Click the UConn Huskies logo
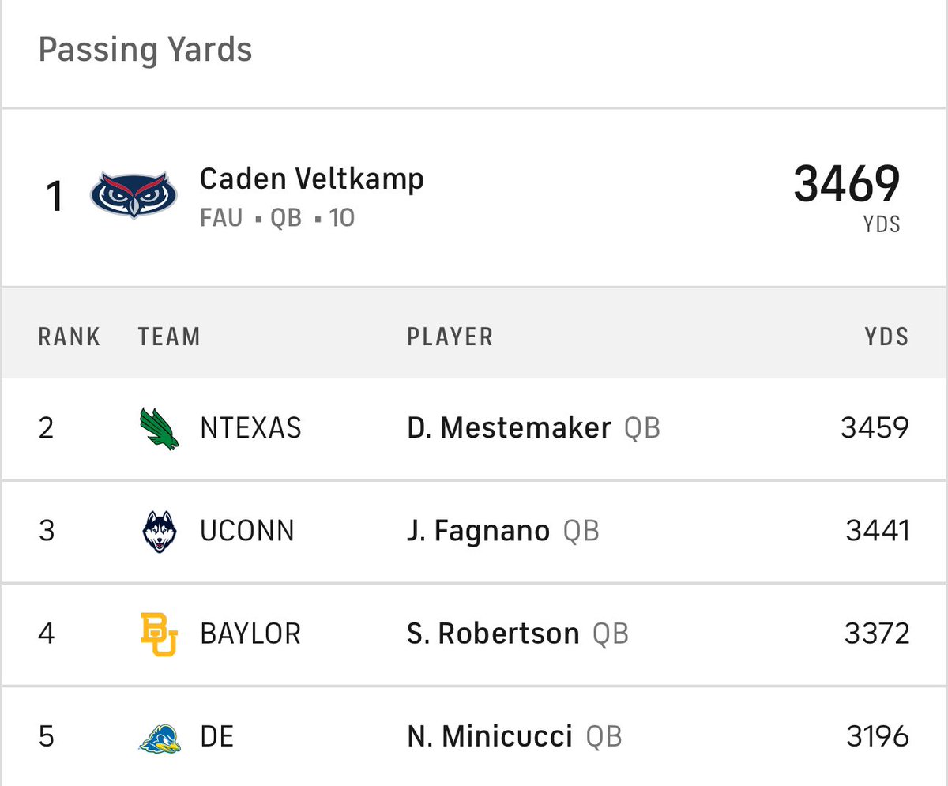The width and height of the screenshot is (948, 786). [x=159, y=531]
